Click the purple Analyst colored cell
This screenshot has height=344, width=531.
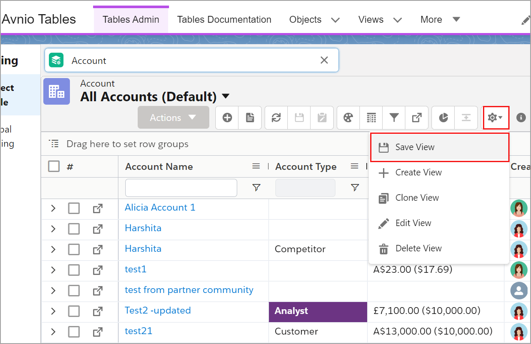click(x=317, y=311)
